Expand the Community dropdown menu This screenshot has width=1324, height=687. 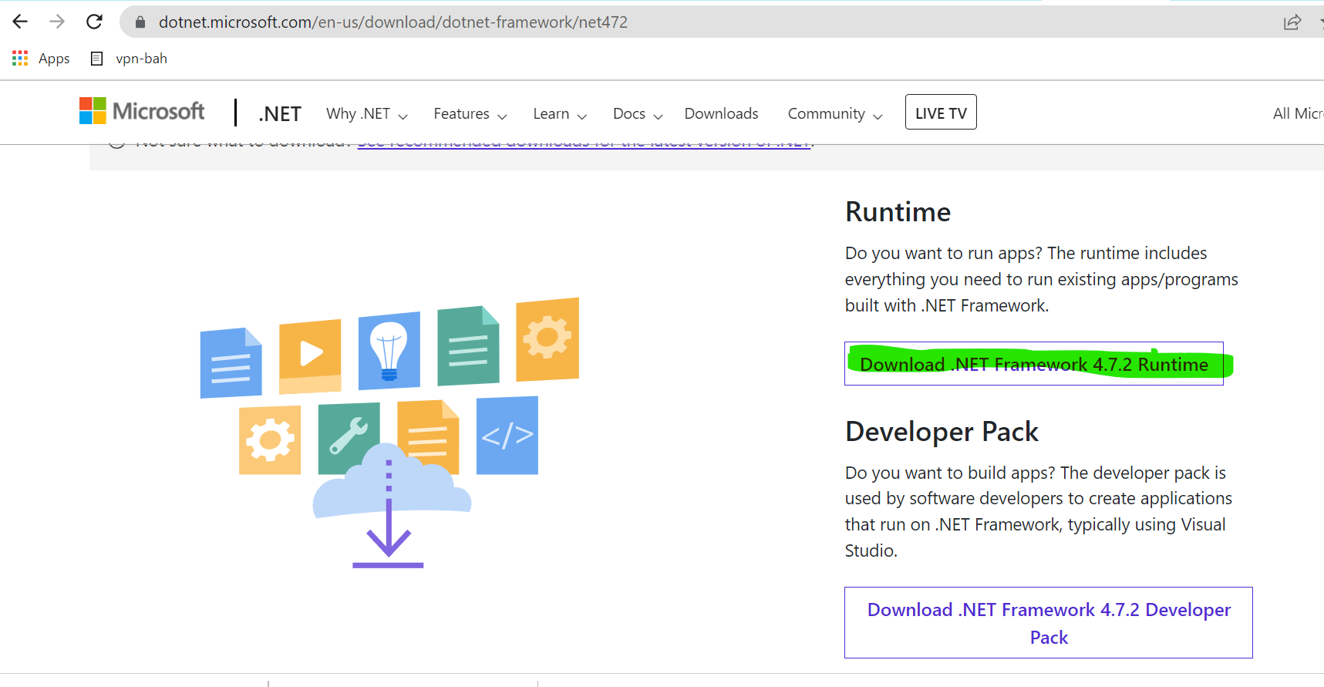tap(835, 114)
